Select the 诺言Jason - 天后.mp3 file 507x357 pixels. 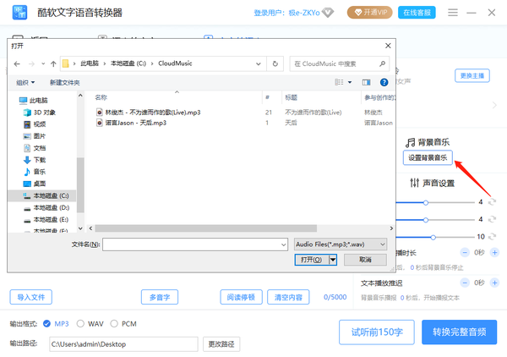(x=135, y=123)
